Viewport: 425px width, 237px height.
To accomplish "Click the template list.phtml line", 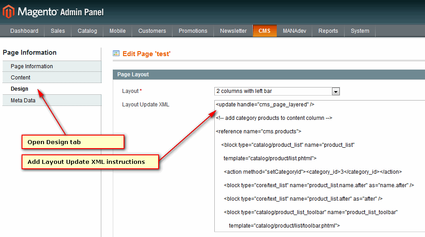I will pos(270,158).
